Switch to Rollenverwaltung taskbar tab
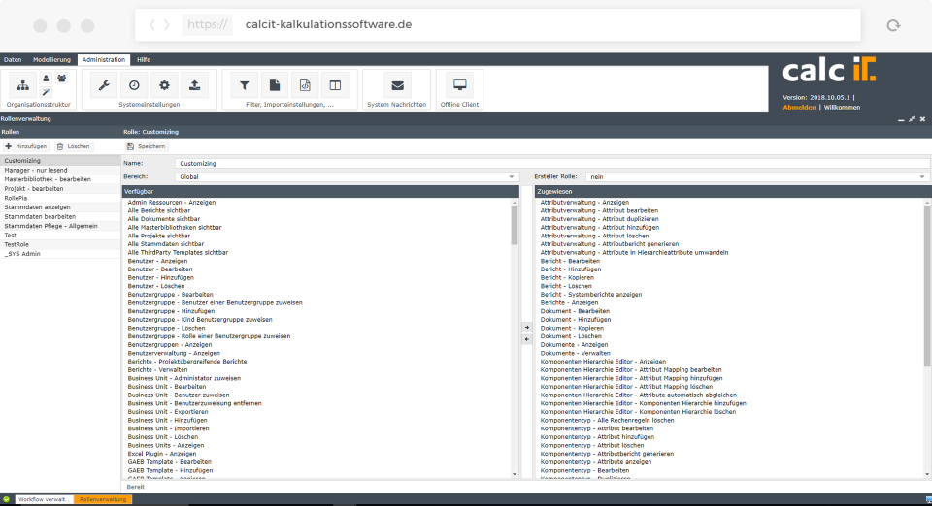Viewport: 932px width, 506px height. tap(103, 499)
